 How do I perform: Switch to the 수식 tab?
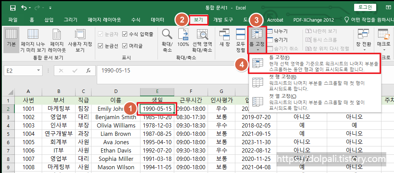[x=136, y=20]
